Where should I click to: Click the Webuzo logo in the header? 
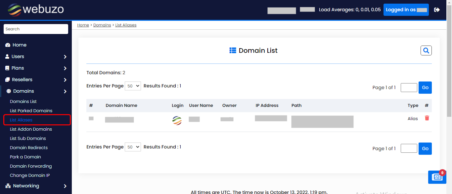tap(36, 10)
